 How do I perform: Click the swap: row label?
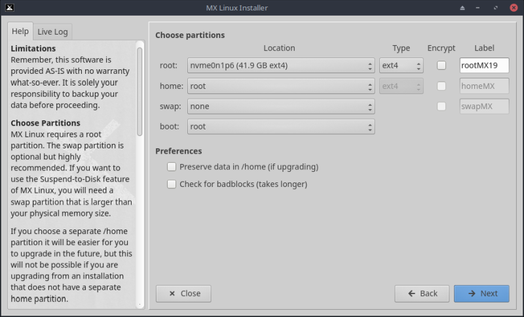point(170,107)
